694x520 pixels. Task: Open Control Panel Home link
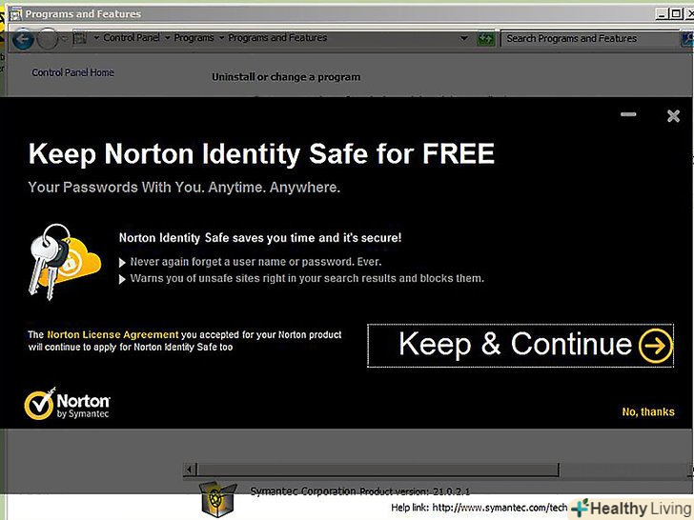tap(73, 72)
